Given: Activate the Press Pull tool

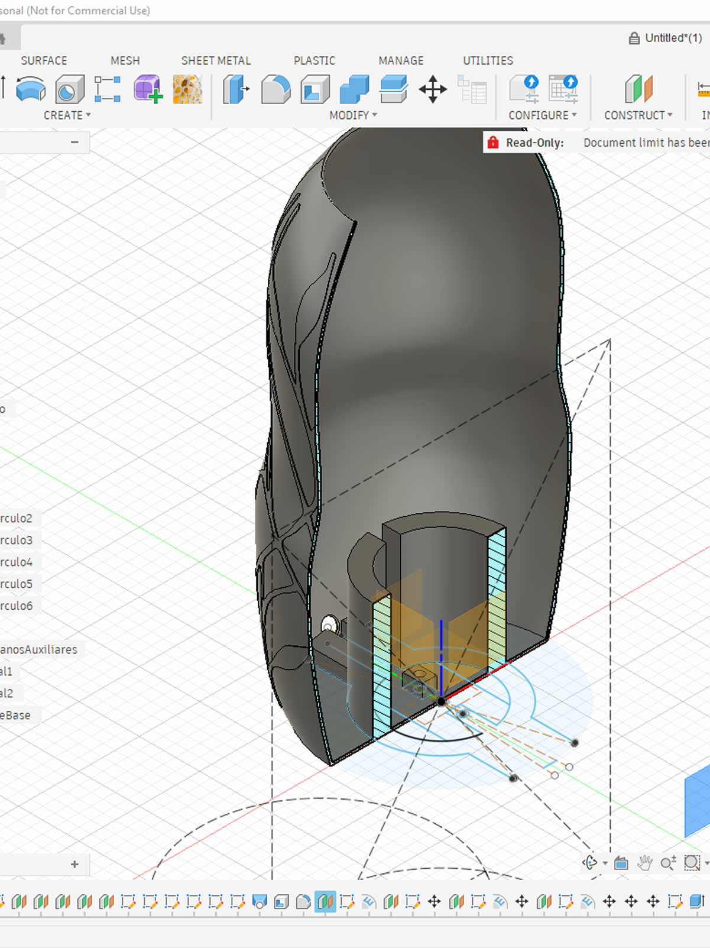Looking at the screenshot, I should (235, 90).
